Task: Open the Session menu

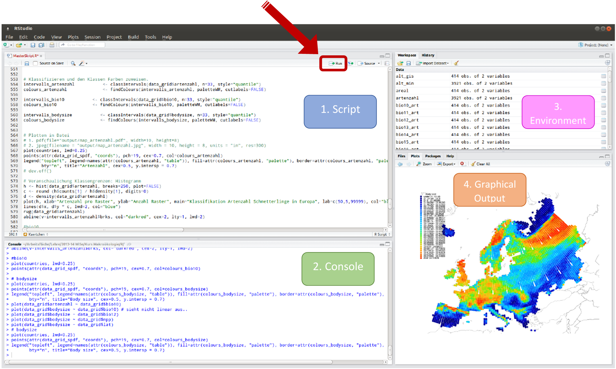Action: tap(92, 37)
